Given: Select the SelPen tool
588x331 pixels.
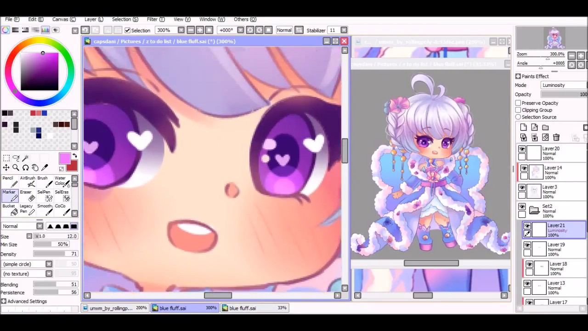Looking at the screenshot, I should pos(45,195).
